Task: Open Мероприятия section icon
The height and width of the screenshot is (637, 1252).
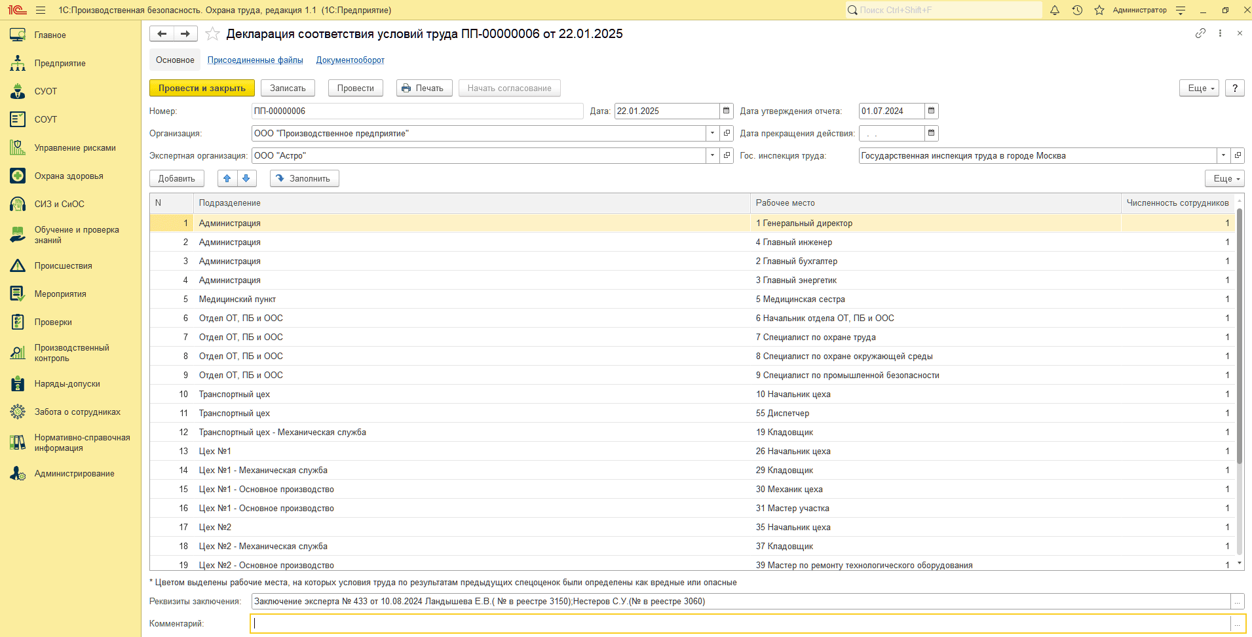Action: point(18,294)
